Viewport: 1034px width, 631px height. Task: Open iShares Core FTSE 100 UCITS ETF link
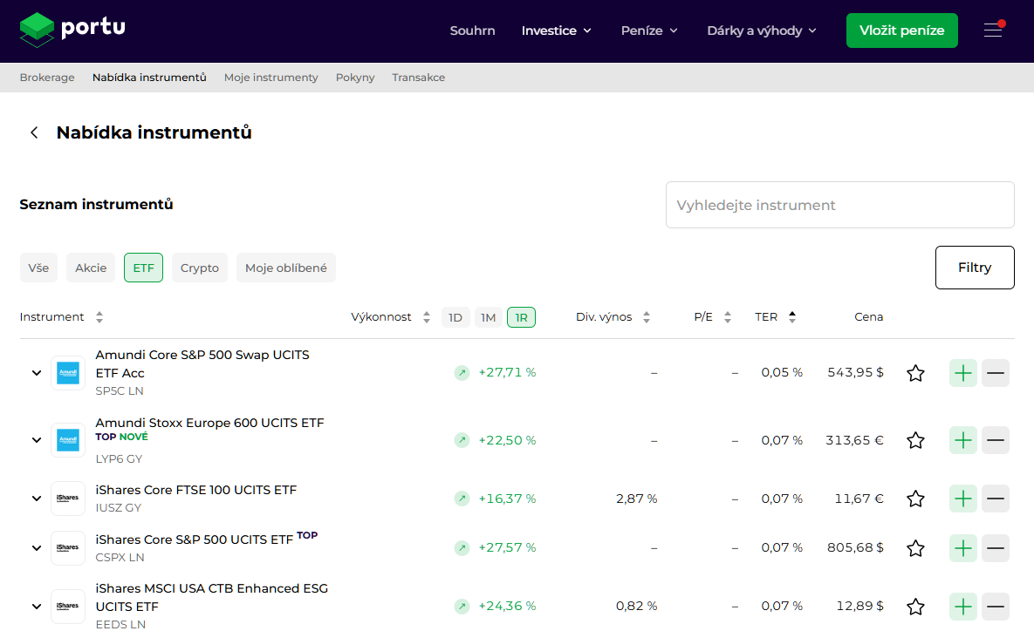pyautogui.click(x=195, y=490)
